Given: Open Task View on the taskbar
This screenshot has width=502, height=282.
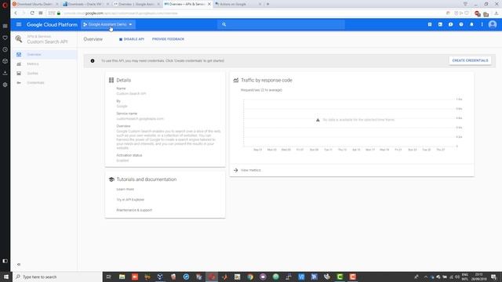Looking at the screenshot, I should 109,277.
